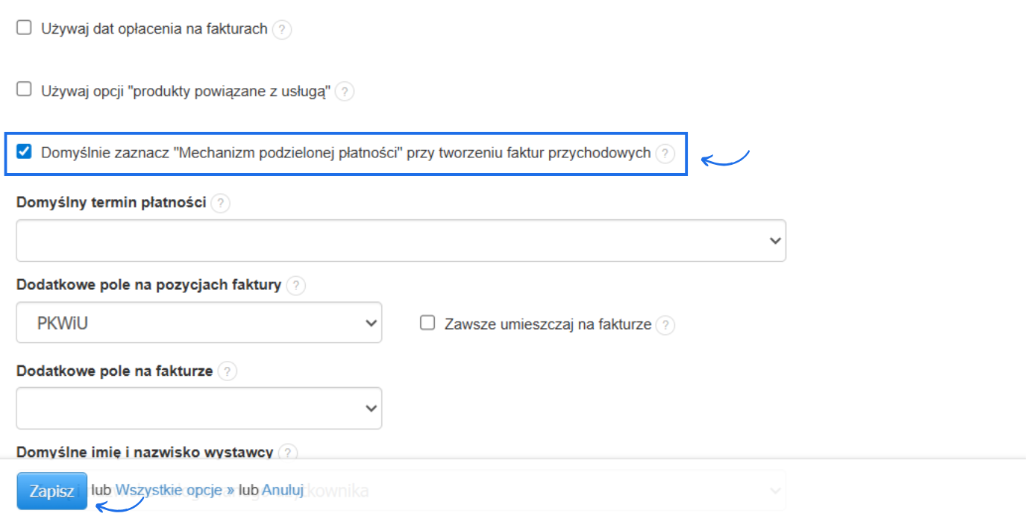Image resolution: width=1028 pixels, height=528 pixels.
Task: Click the chevron on the bottom dropdown
Action: tap(774, 490)
